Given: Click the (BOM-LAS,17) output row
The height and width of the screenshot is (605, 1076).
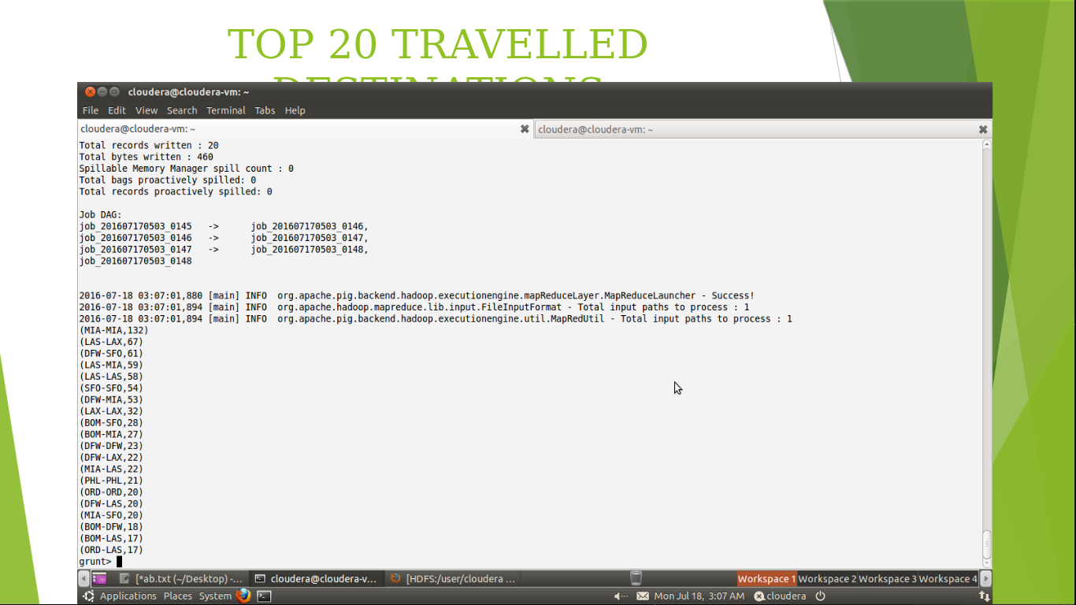Looking at the screenshot, I should (111, 538).
